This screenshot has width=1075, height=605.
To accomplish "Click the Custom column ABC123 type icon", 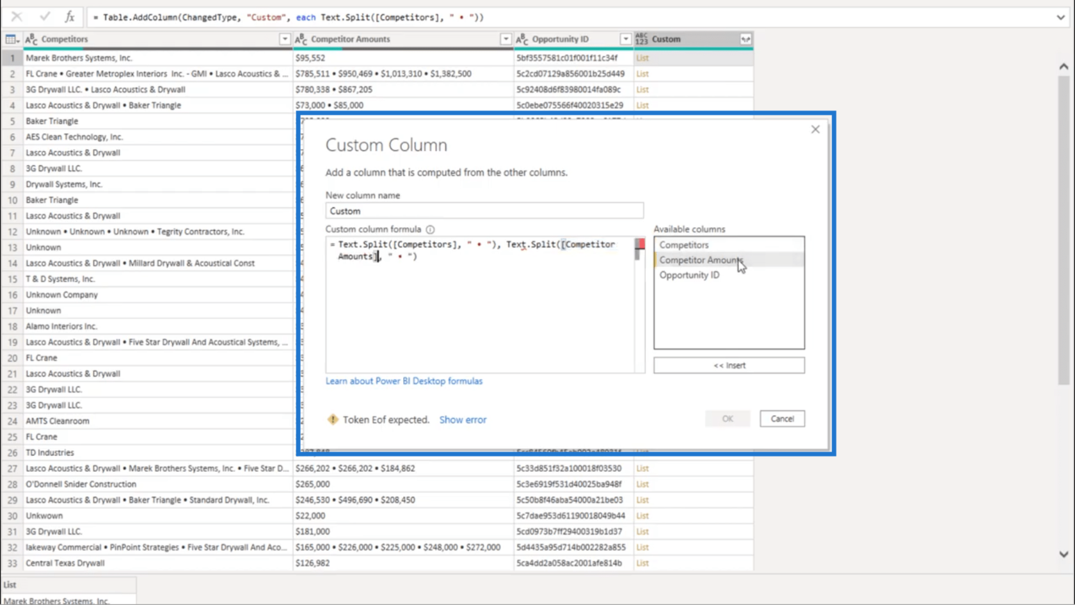I will pyautogui.click(x=642, y=39).
